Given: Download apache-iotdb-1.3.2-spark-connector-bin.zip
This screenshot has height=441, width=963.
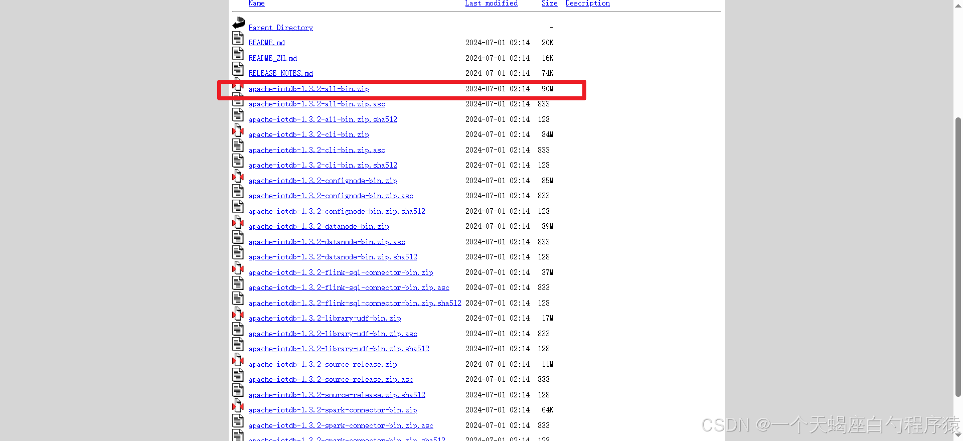Looking at the screenshot, I should pos(333,410).
